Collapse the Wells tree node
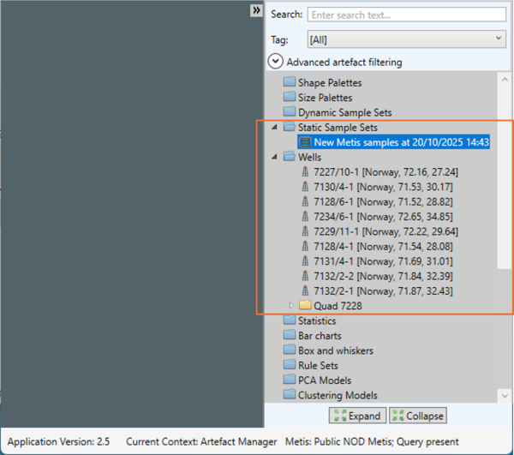 click(x=274, y=158)
